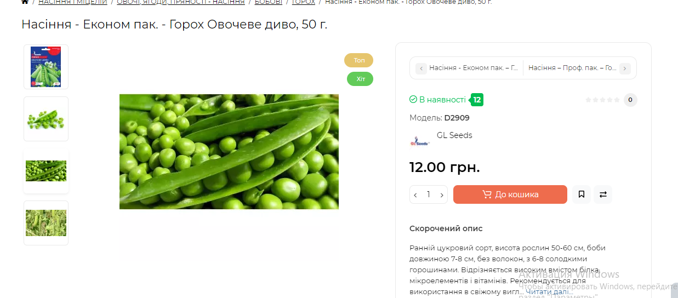Open БОБОВІ breadcrumb category
This screenshot has width=678, height=298.
click(x=269, y=2)
